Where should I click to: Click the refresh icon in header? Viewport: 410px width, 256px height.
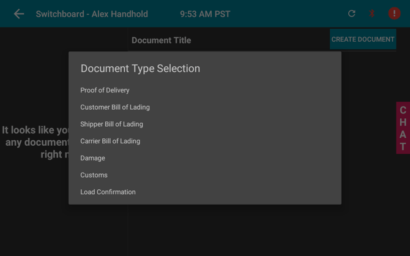pos(351,13)
